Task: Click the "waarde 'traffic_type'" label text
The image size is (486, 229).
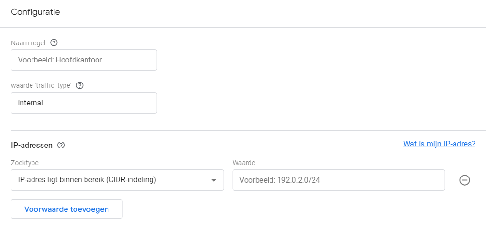Action: 41,86
